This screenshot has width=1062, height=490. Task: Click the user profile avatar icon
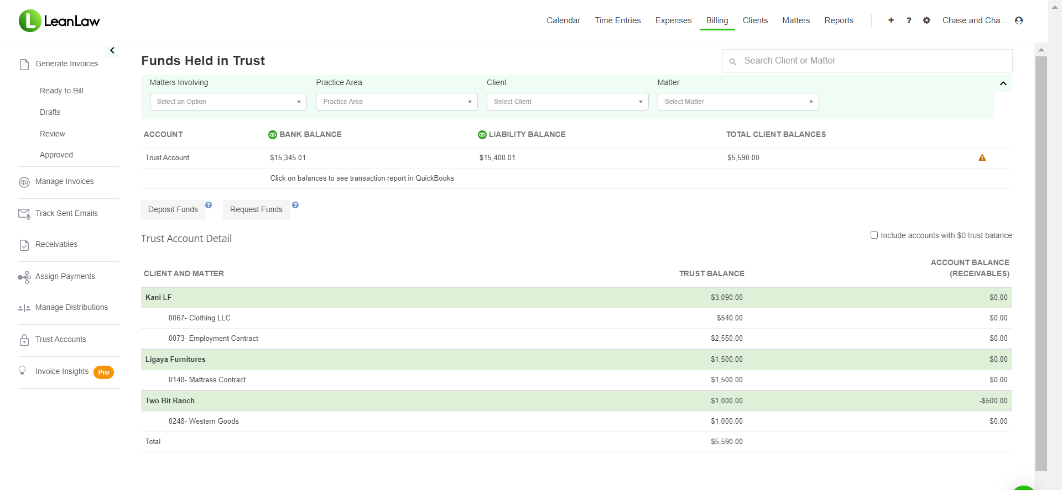tap(1019, 20)
